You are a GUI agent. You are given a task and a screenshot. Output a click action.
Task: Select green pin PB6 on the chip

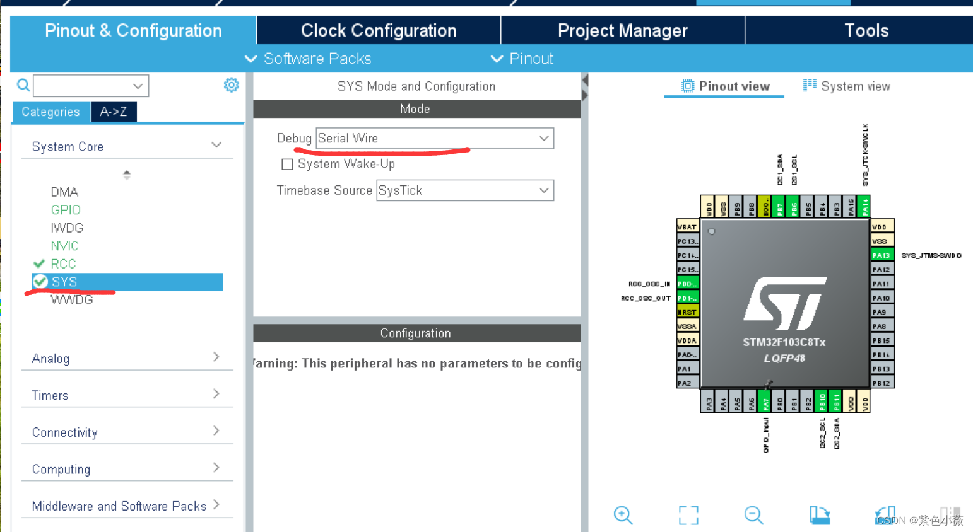(794, 206)
